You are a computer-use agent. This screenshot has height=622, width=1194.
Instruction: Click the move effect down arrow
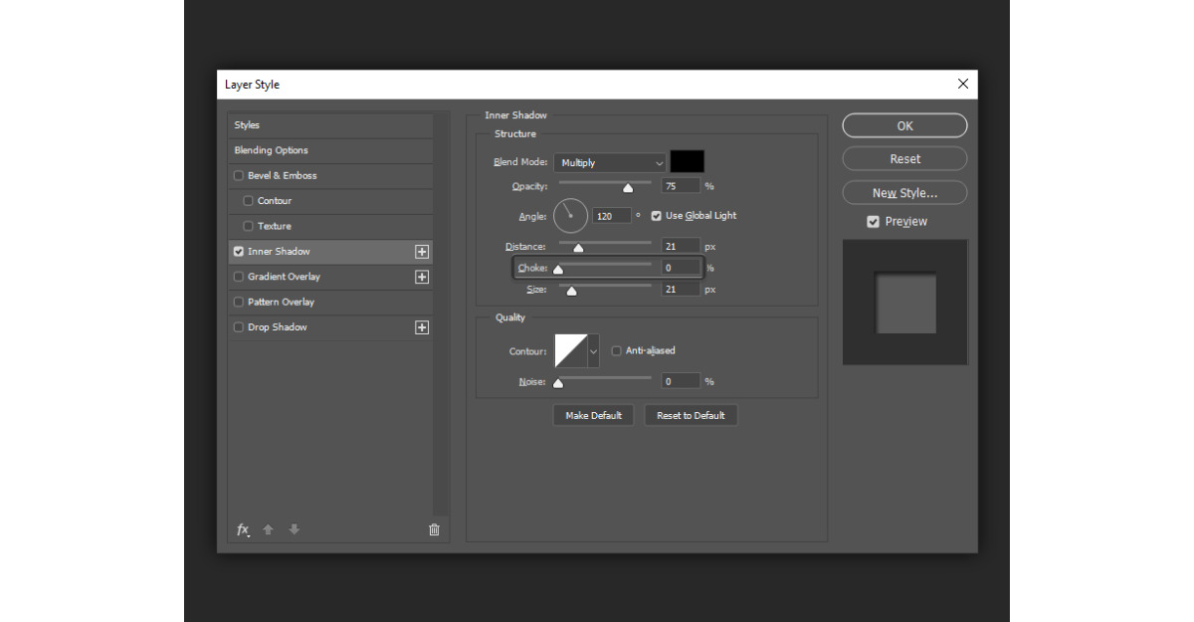coord(294,529)
